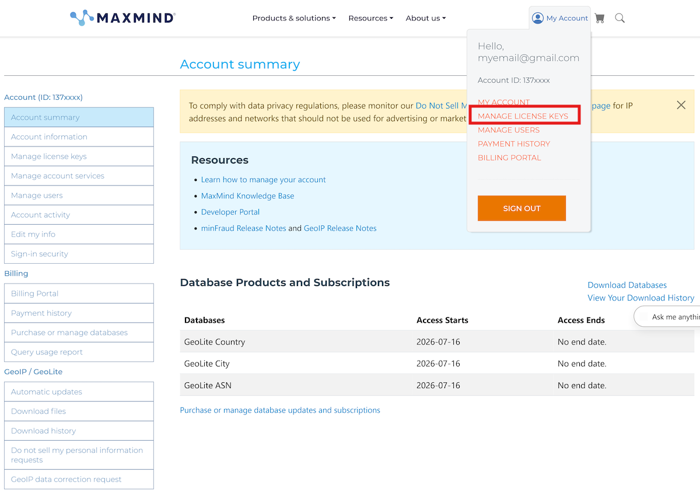Select BILLING PORTAL in dropdown
700x492 pixels.
(509, 158)
